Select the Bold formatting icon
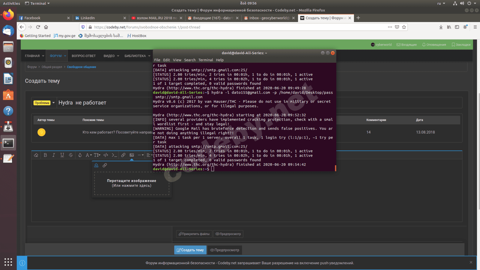This screenshot has height=270, width=480. [45, 155]
